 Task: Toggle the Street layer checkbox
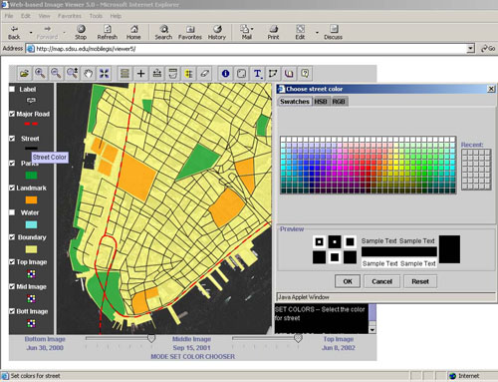(12, 139)
